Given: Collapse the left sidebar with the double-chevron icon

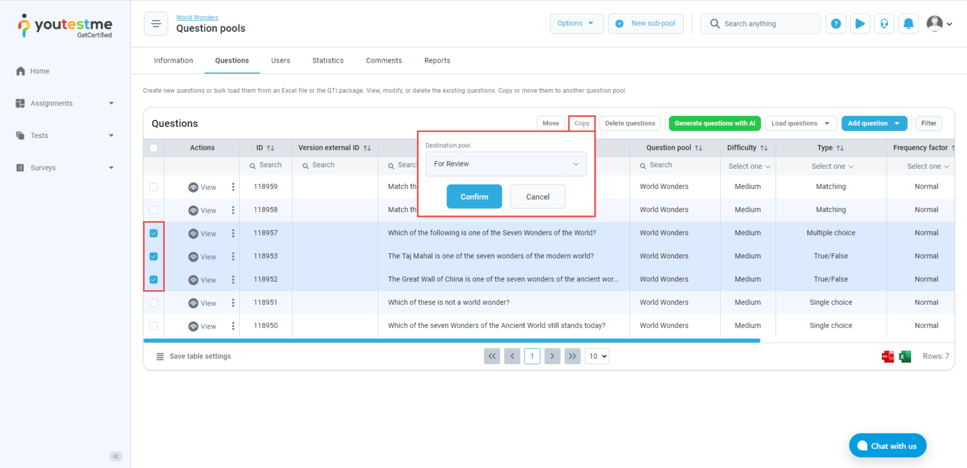Looking at the screenshot, I should click(x=116, y=456).
